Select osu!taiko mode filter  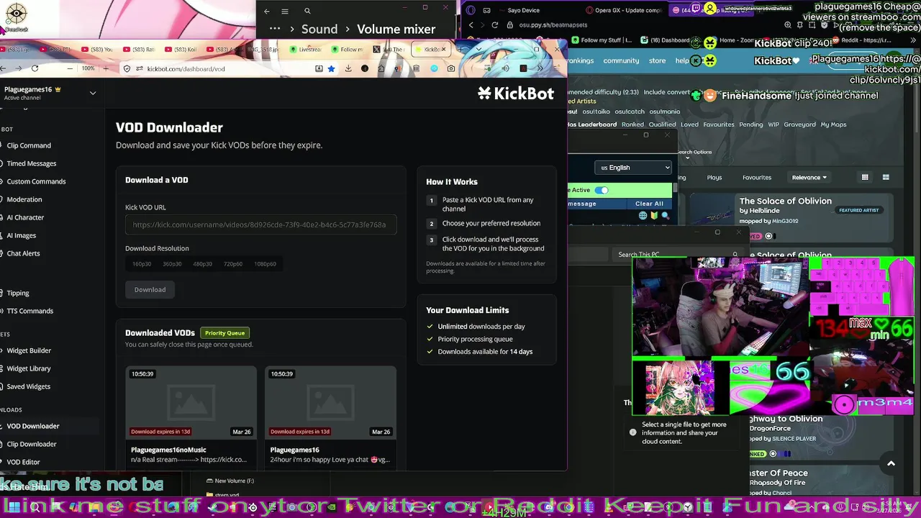point(596,112)
